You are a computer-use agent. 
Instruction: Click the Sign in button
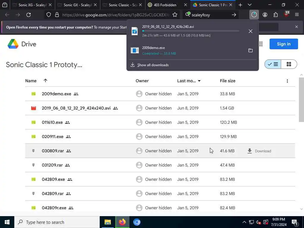click(x=284, y=44)
